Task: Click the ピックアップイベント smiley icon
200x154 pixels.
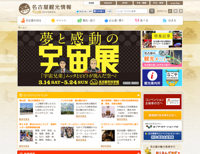Action: (x=21, y=95)
